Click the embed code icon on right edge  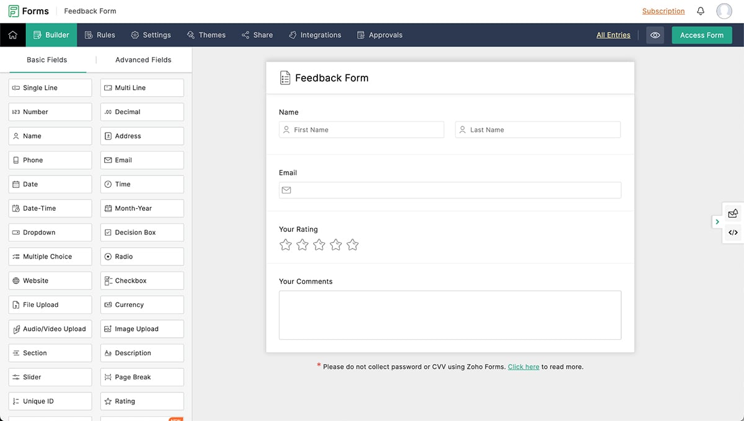pyautogui.click(x=733, y=233)
